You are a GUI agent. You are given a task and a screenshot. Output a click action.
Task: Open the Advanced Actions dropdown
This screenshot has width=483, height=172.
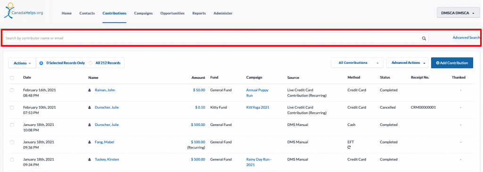[x=408, y=63]
